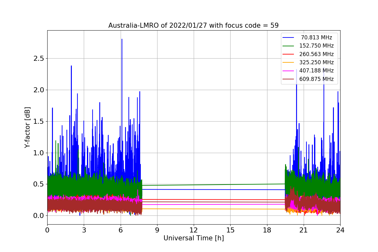Screen dimensions: 378x252
Task: Click the x-axis tick label 9
Action: [x=157, y=230]
